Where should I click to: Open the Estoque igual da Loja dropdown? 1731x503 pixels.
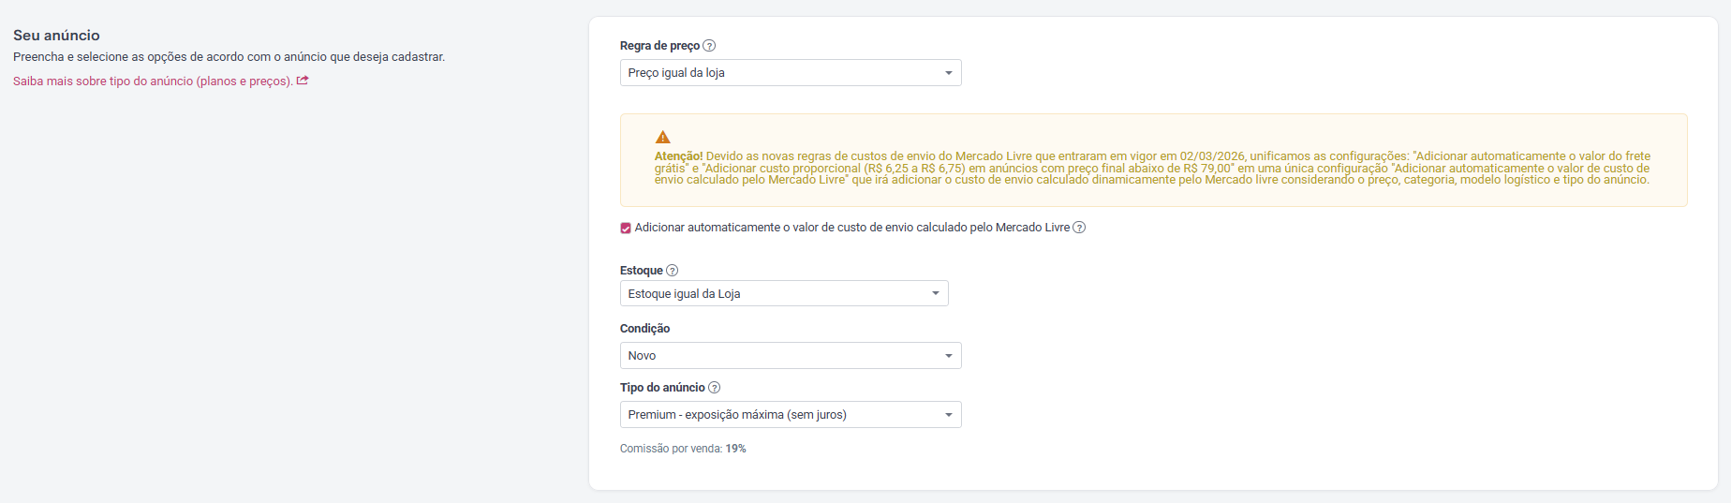click(784, 294)
